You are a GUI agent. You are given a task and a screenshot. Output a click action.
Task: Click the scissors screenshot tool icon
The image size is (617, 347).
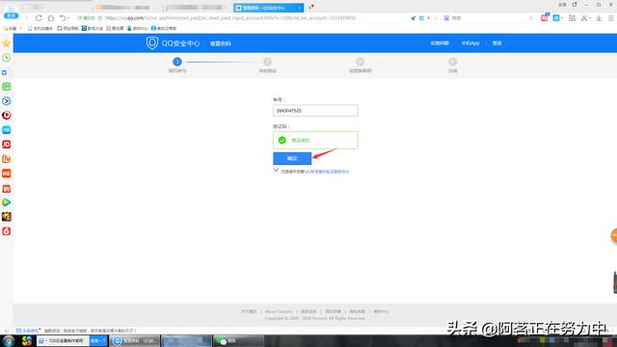click(x=584, y=18)
